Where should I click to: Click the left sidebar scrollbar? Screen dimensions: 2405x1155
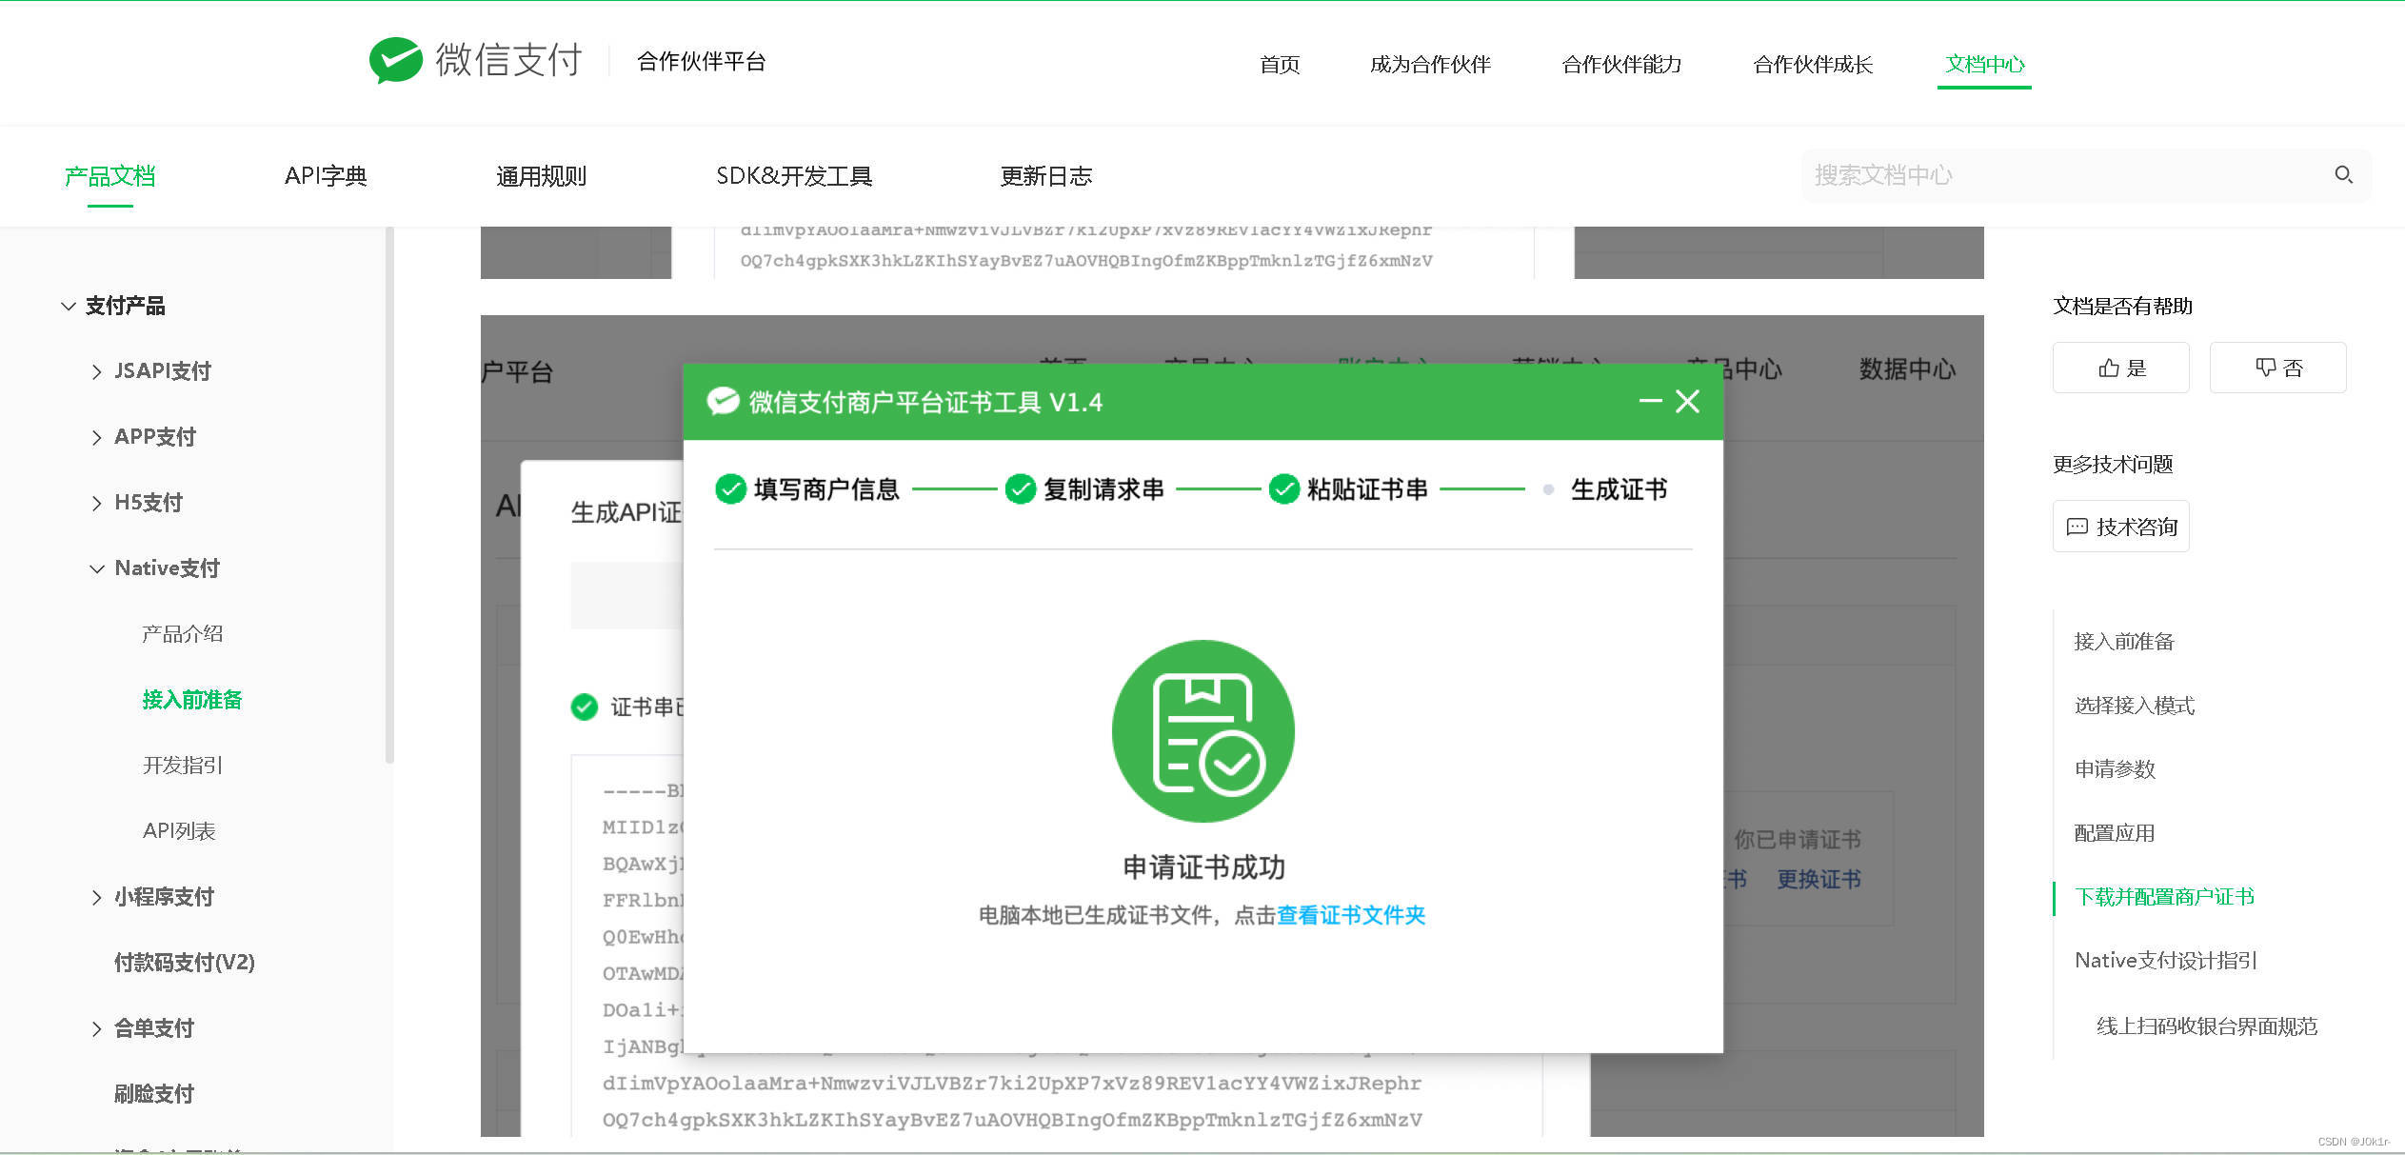pyautogui.click(x=388, y=495)
